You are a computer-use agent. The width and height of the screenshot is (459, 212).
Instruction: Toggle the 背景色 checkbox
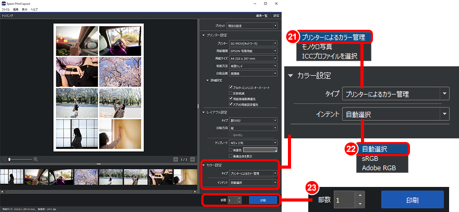pyautogui.click(x=231, y=149)
